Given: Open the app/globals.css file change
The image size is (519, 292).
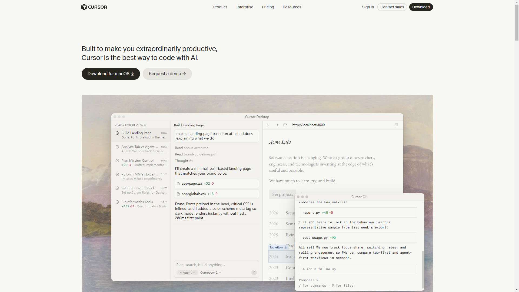Looking at the screenshot, I should (217, 194).
